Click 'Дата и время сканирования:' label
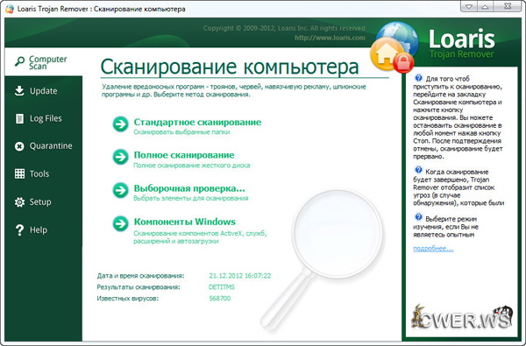 (x=140, y=276)
